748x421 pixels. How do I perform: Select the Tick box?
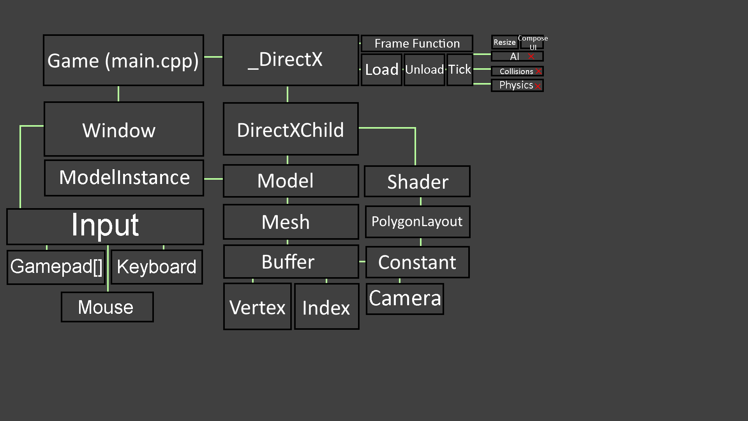[x=460, y=70]
